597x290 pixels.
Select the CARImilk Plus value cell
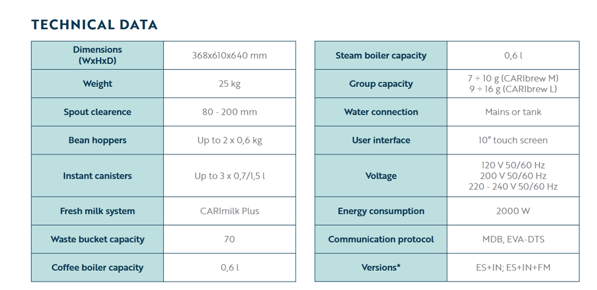pyautogui.click(x=229, y=211)
